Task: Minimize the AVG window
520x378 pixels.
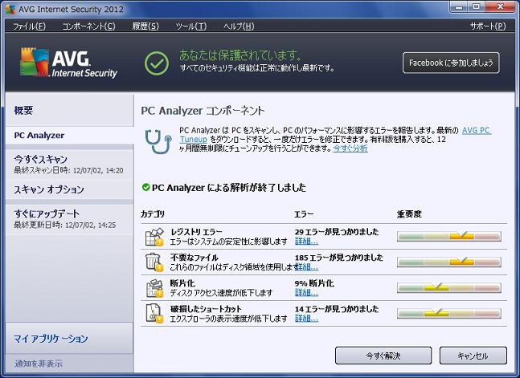Action: [x=459, y=7]
